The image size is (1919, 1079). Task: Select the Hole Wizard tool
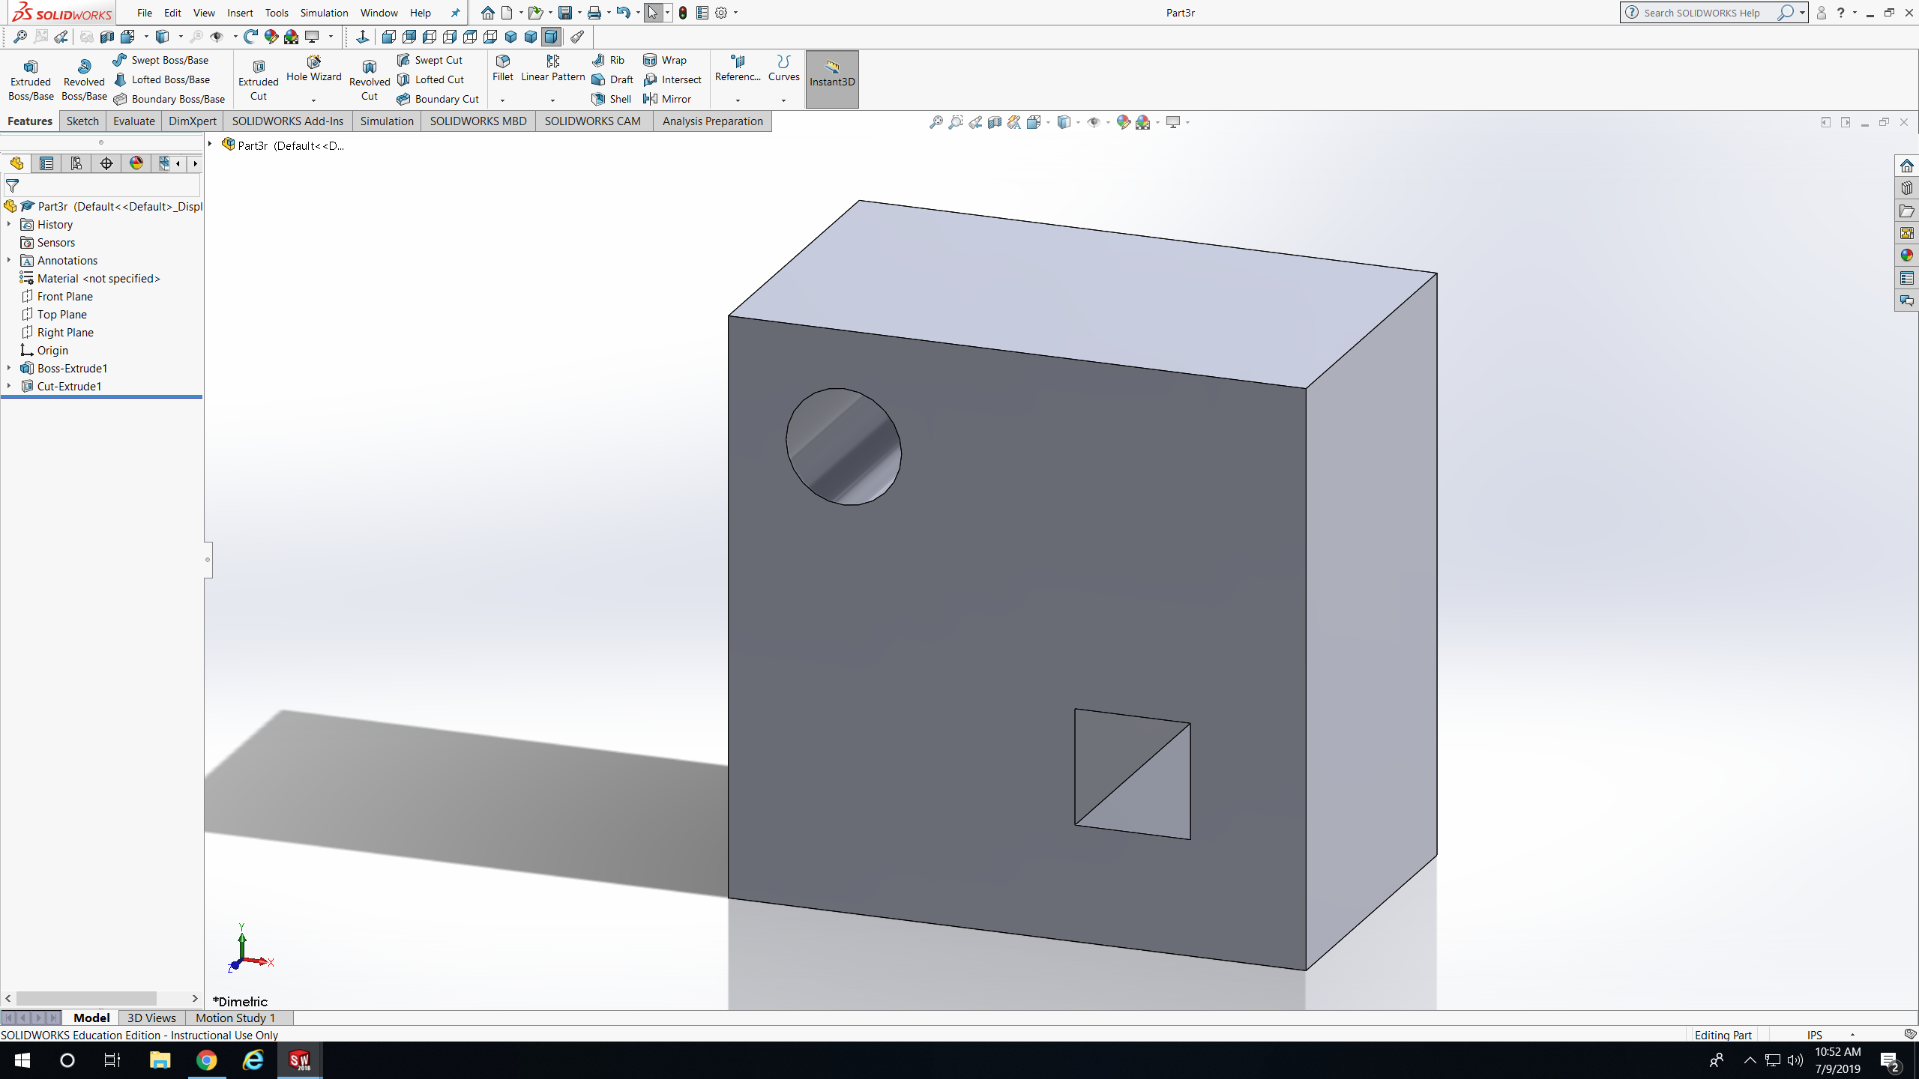click(x=313, y=68)
